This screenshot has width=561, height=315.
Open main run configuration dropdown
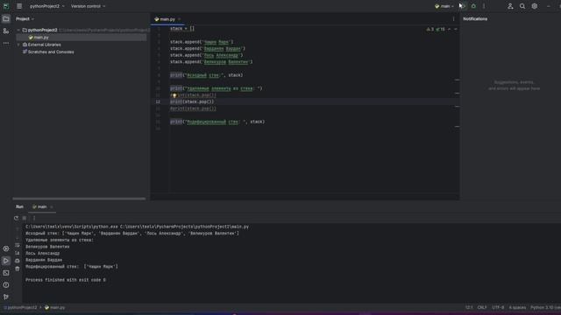click(x=444, y=6)
